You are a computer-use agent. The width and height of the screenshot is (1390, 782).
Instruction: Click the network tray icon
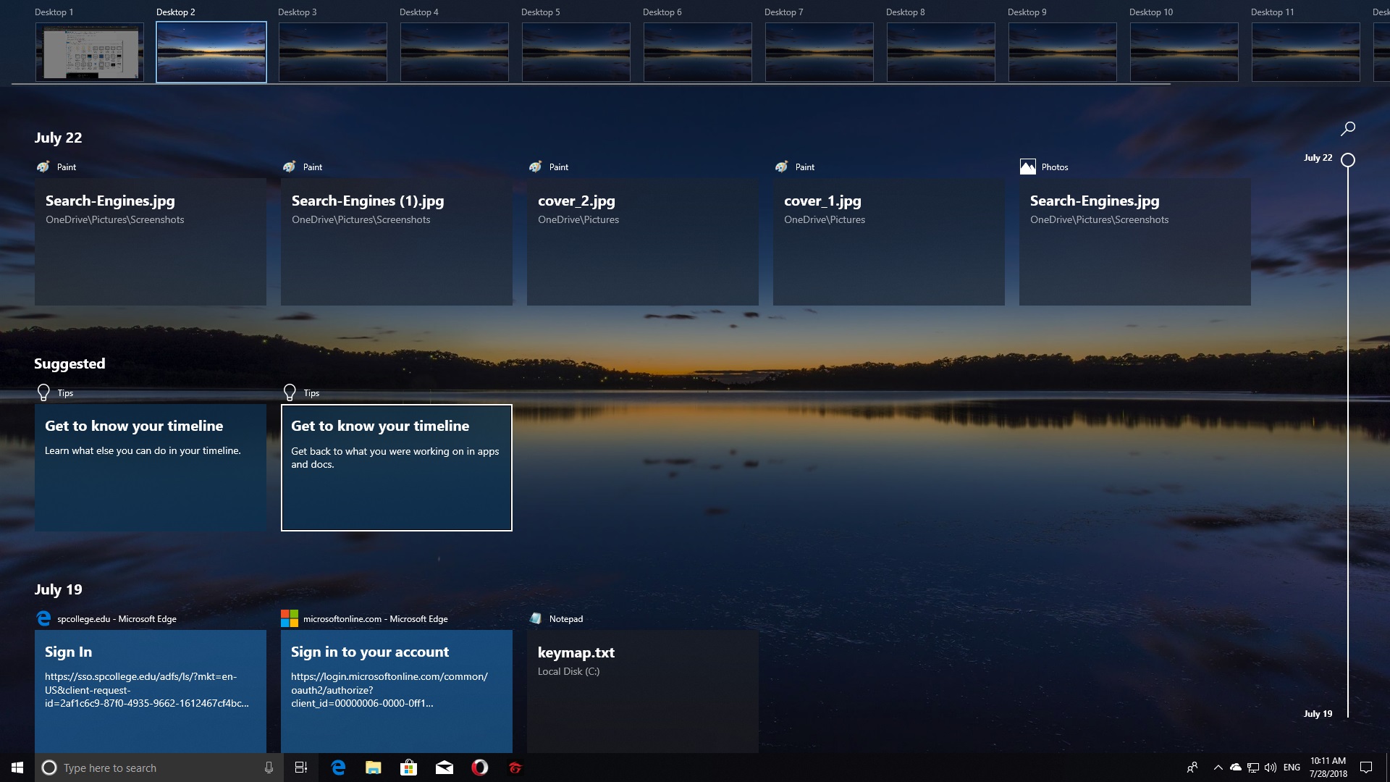pyautogui.click(x=1253, y=768)
